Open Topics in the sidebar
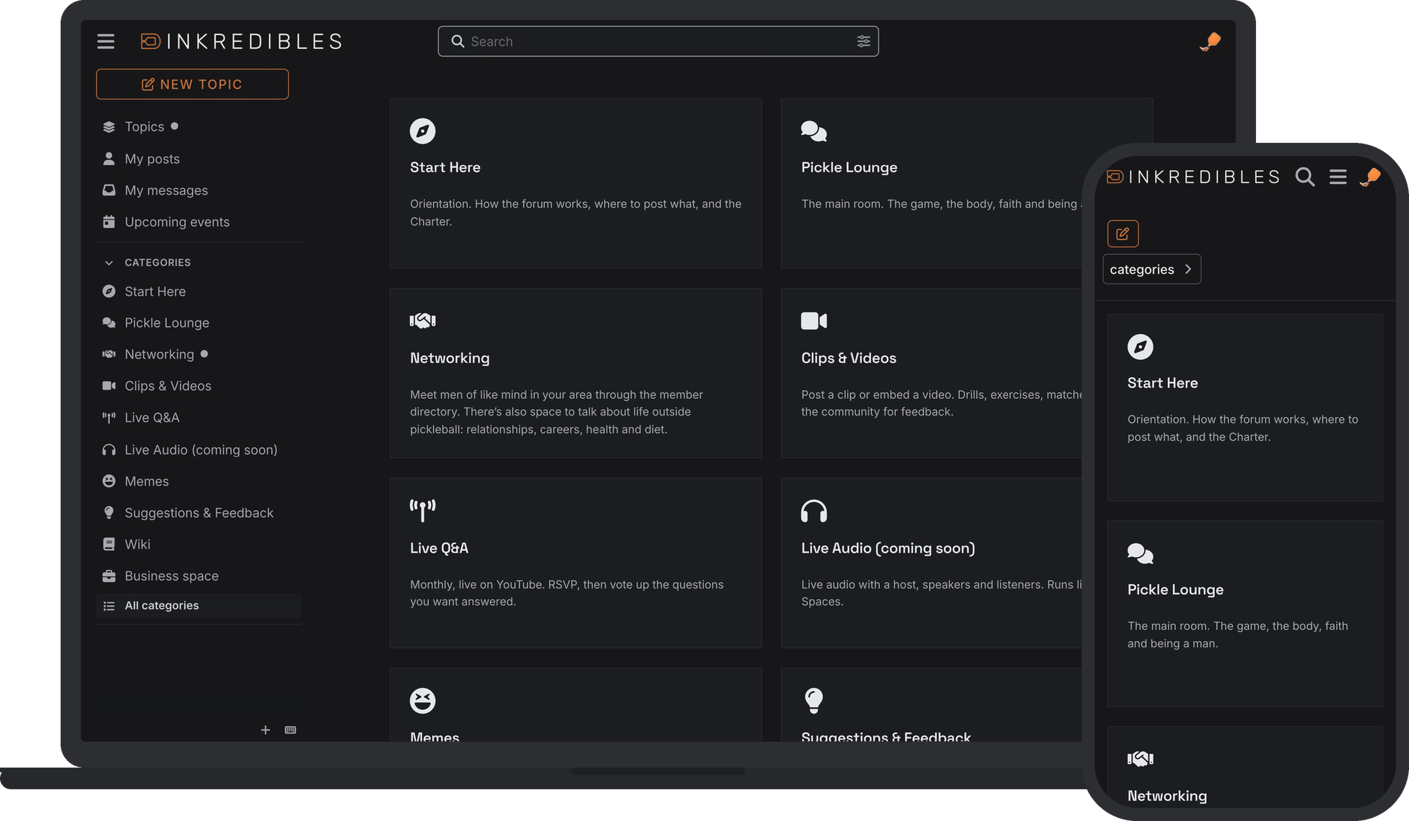The image size is (1409, 821). [x=199, y=127]
